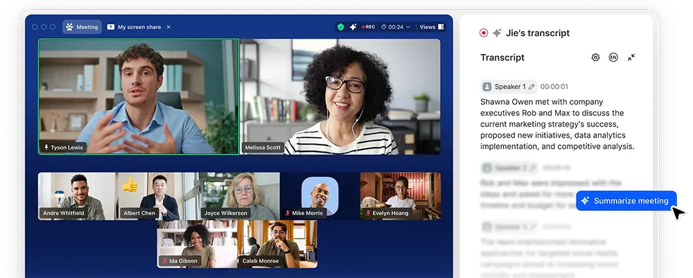Image resolution: width=693 pixels, height=278 pixels.
Task: Click the REC recording indicator
Action: pyautogui.click(x=367, y=27)
